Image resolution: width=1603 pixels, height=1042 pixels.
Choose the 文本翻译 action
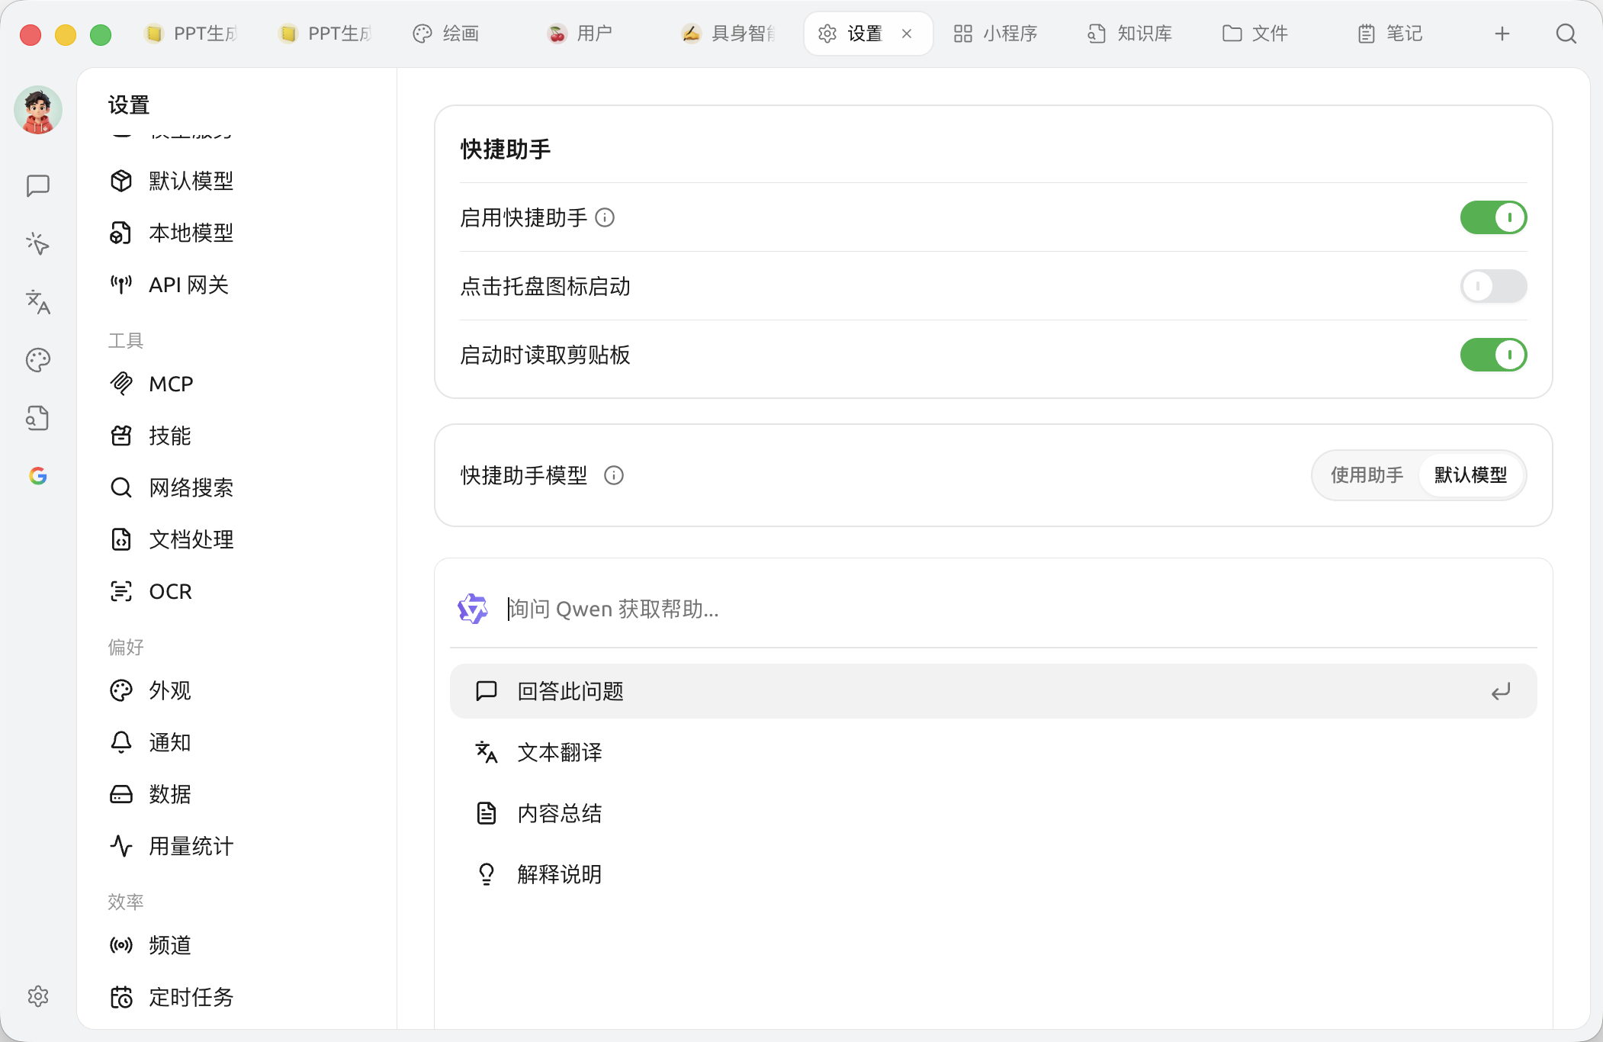point(993,752)
